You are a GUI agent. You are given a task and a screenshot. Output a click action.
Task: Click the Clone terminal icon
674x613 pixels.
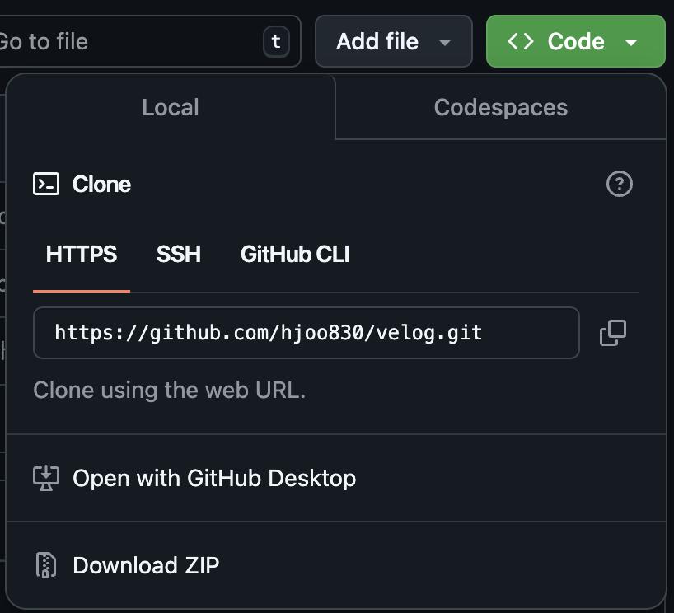[x=47, y=184]
